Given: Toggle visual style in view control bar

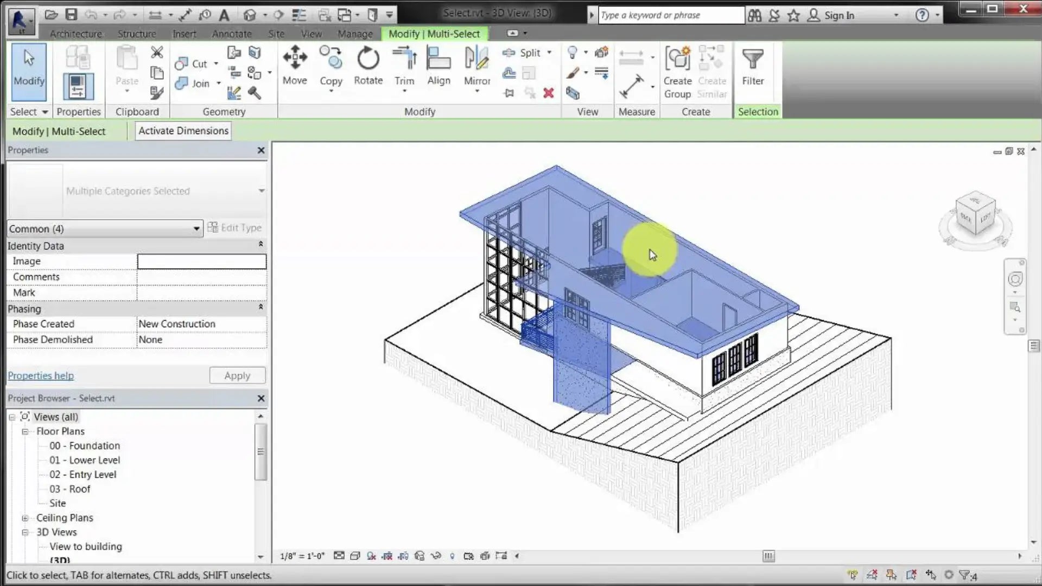Looking at the screenshot, I should click(x=355, y=556).
